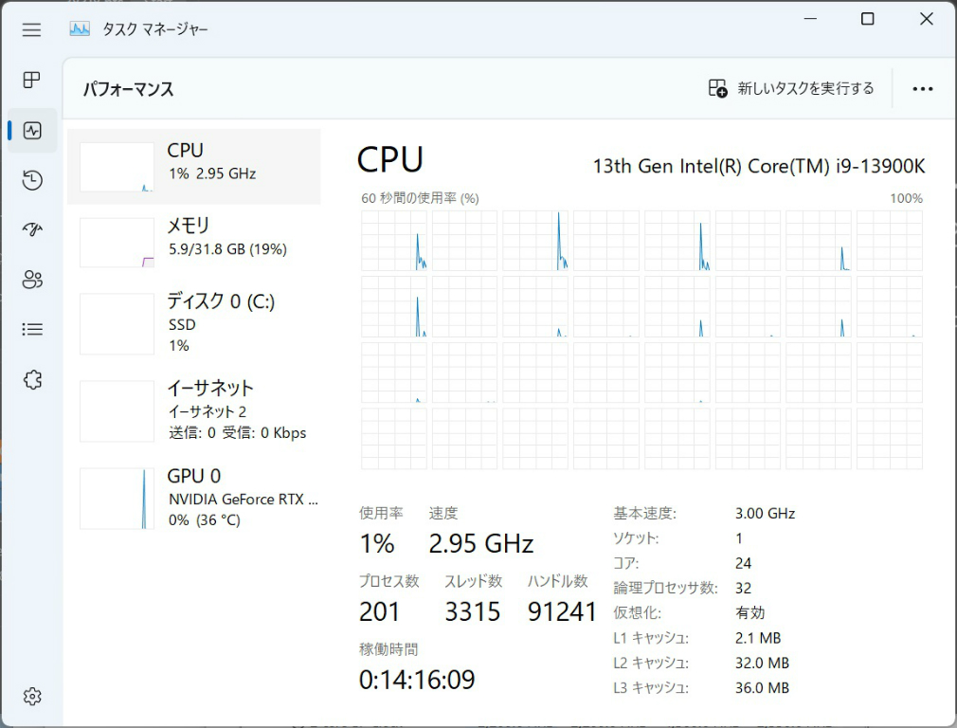Open the Services puzzle-piece icon
The height and width of the screenshot is (728, 957).
pyautogui.click(x=32, y=380)
